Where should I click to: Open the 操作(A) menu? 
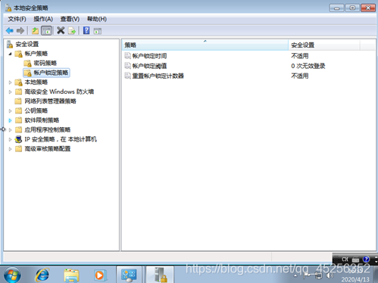pos(43,19)
